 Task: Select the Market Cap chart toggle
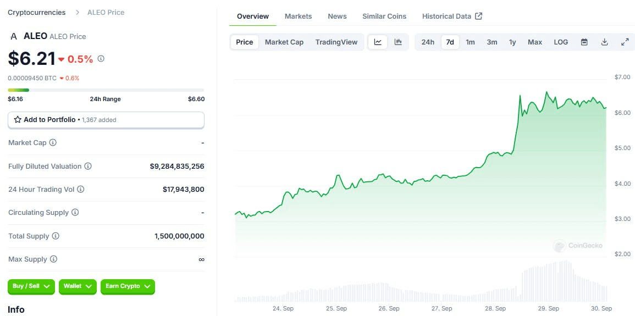(284, 42)
